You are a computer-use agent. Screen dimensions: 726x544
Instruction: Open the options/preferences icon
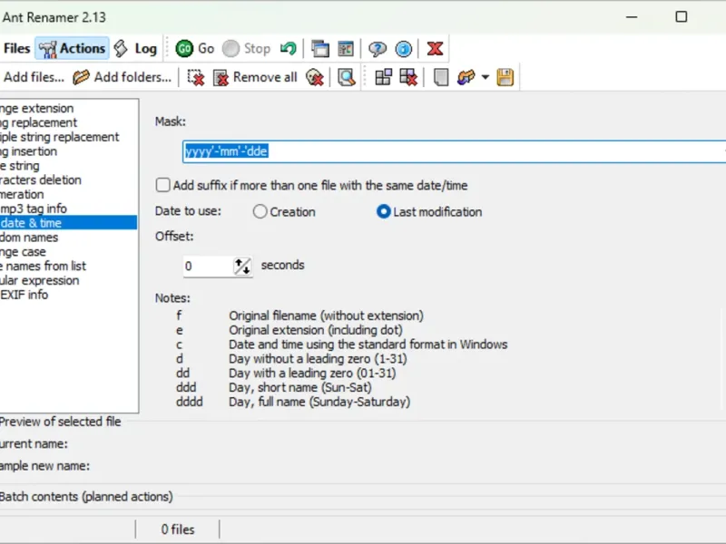coord(346,49)
